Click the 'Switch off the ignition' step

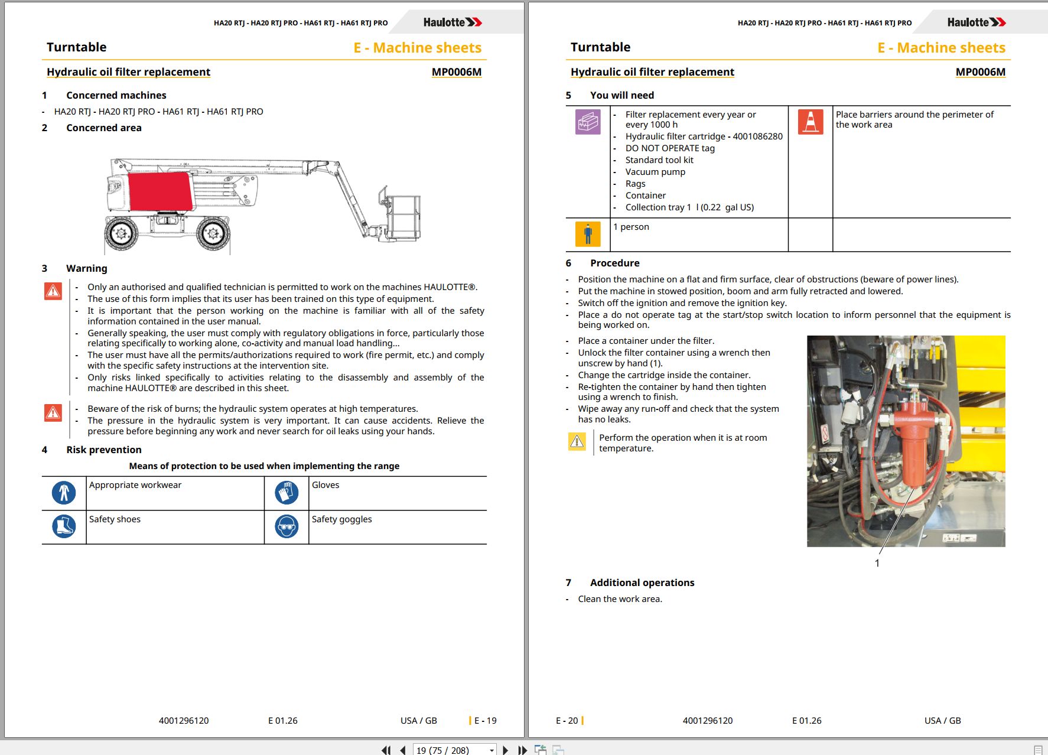[x=682, y=303]
